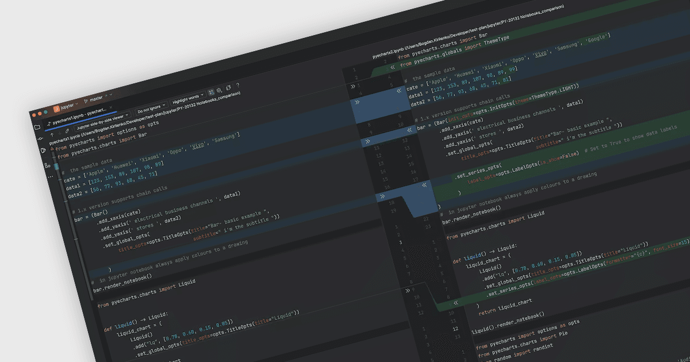Close the pyecharts1.ipynb diff tab
Image resolution: width=690 pixels, height=362 pixels.
pos(111,107)
